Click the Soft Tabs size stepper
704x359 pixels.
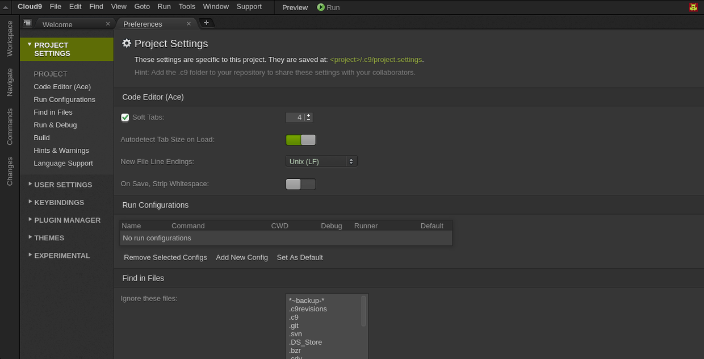coord(308,118)
